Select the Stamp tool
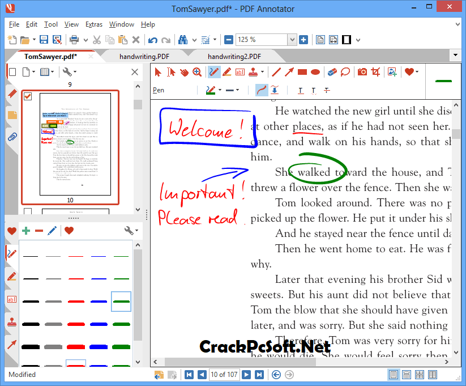 (x=253, y=72)
